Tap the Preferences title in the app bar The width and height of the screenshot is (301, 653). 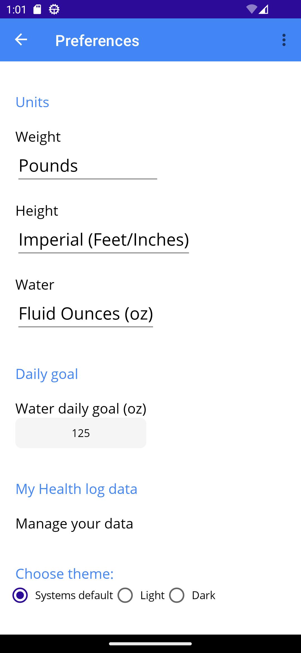97,40
